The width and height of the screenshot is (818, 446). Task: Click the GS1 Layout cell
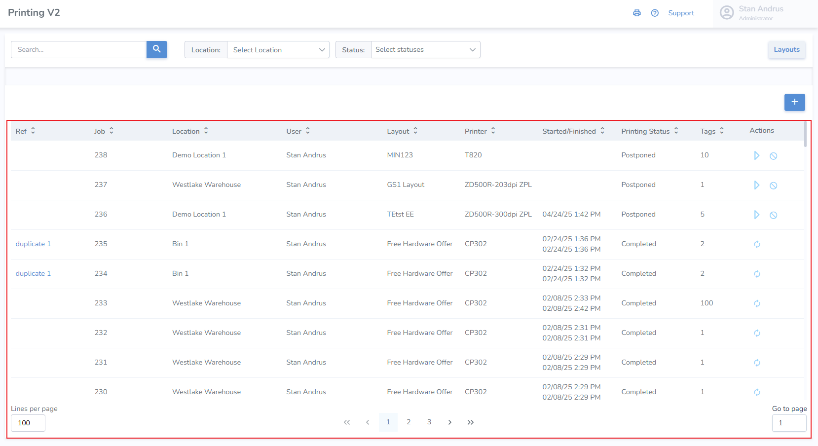coord(406,185)
